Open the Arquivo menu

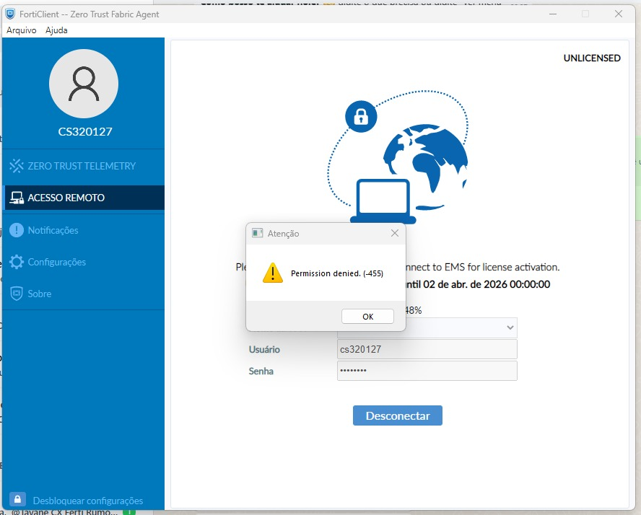[21, 30]
